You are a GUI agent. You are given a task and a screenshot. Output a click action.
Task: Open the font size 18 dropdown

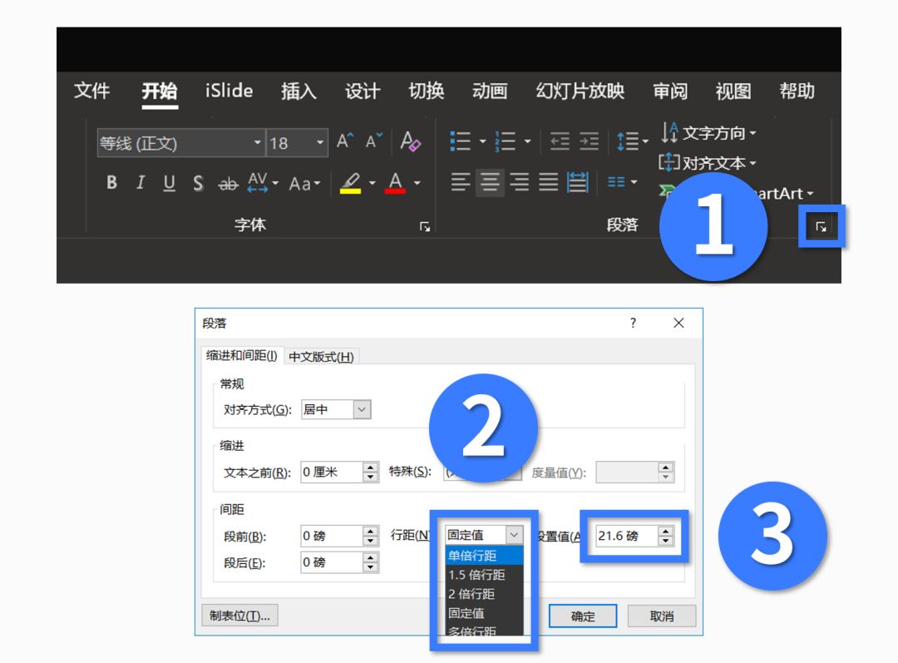click(x=320, y=143)
